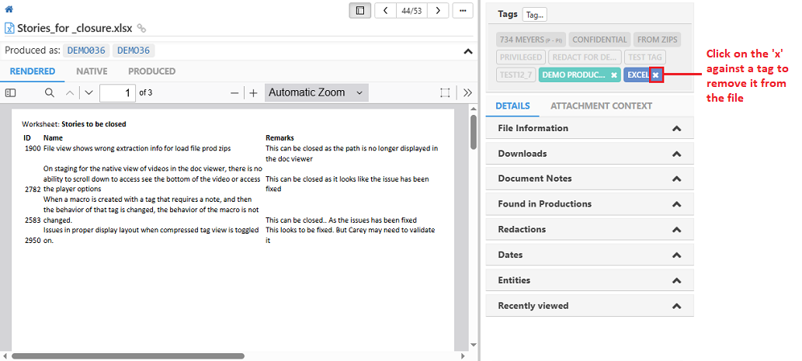Switch to the NATIVE tab
The height and width of the screenshot is (361, 802).
pos(92,71)
